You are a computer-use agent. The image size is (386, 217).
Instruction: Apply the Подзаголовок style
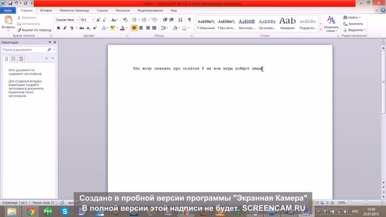coord(308,24)
